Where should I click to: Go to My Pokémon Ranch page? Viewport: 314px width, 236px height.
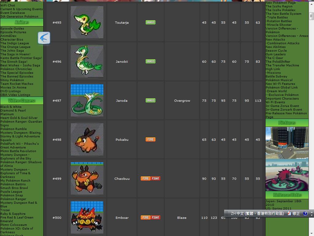pyautogui.click(x=15, y=181)
